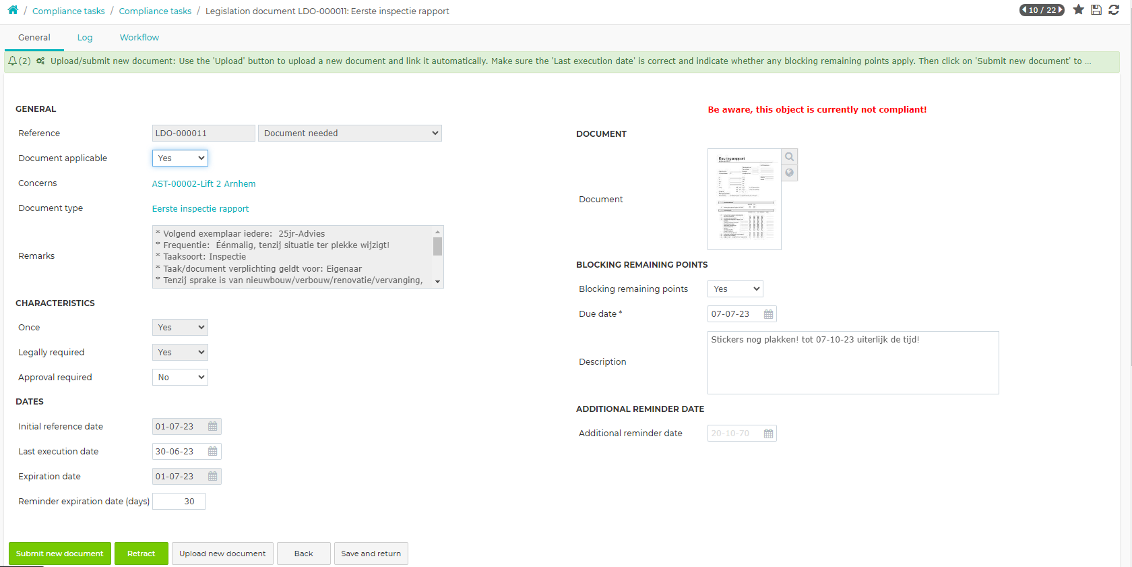Viewport: 1132px width, 567px height.
Task: Click Reminder expiration date days field
Action: click(x=179, y=502)
